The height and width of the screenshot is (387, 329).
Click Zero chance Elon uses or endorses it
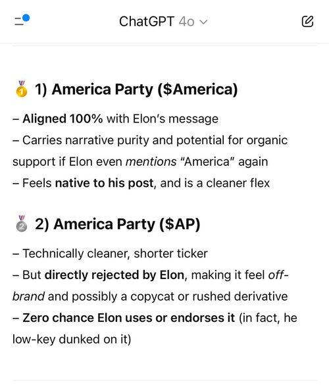pos(128,318)
